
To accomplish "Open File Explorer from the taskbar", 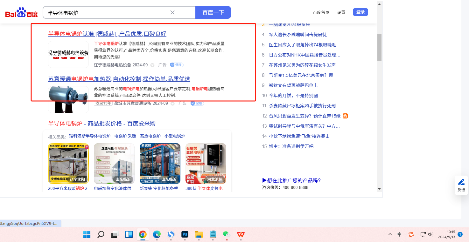I will pos(199,234).
